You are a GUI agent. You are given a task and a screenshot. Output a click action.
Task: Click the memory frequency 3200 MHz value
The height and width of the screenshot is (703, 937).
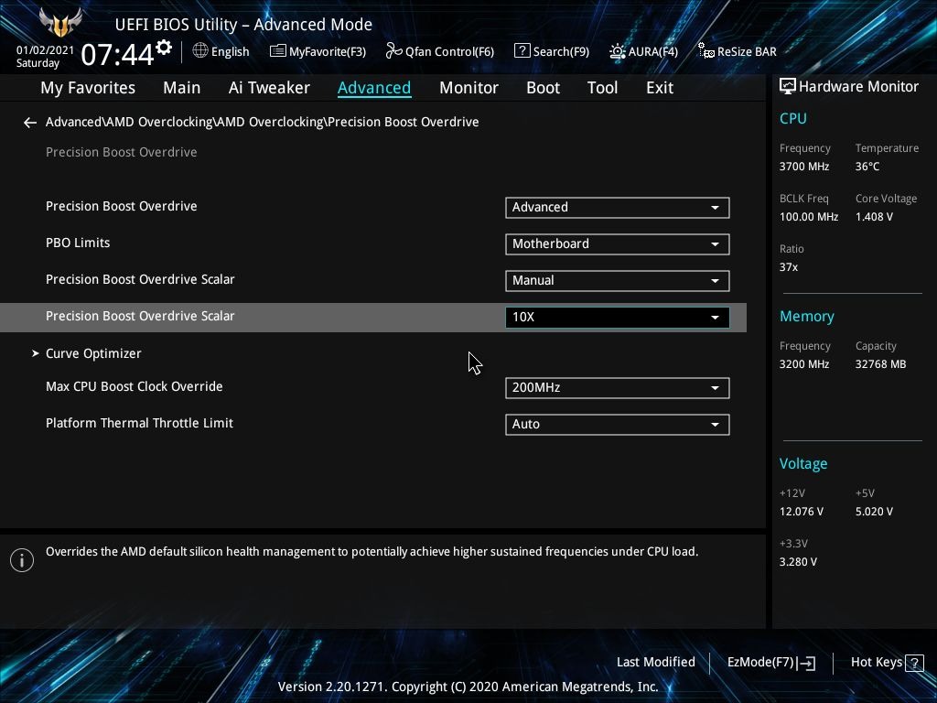click(803, 363)
